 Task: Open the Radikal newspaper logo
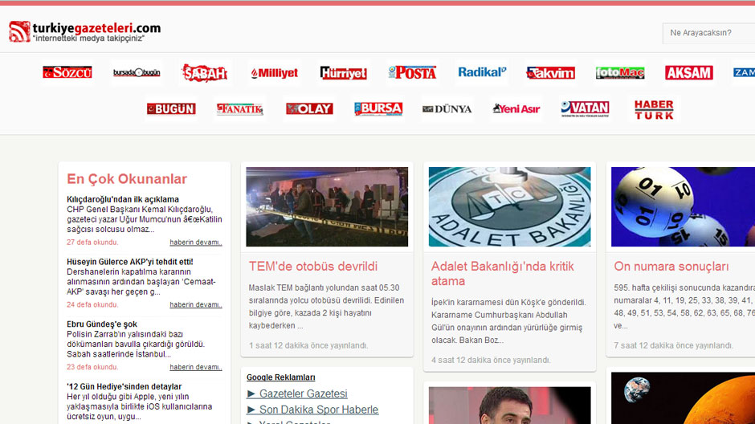(482, 72)
